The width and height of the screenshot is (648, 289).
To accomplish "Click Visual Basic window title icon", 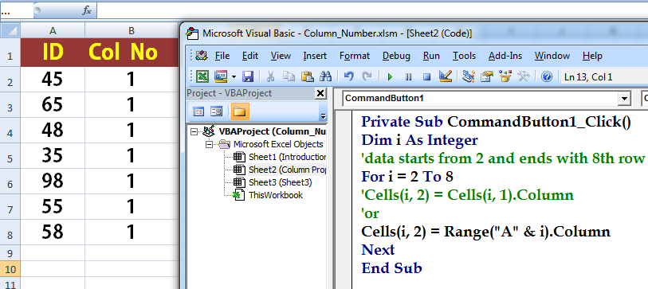I will pyautogui.click(x=193, y=33).
